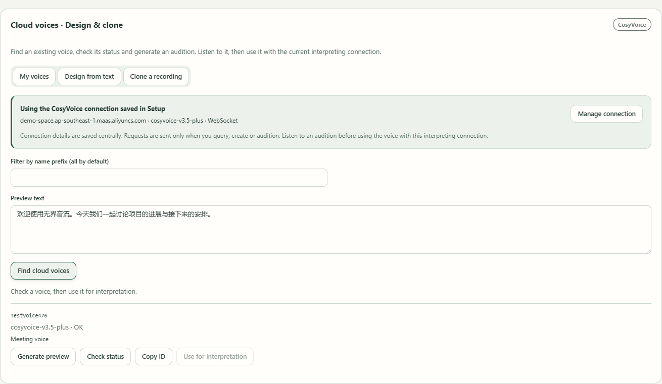
Task: Click the Preview text label
Action: [27, 198]
